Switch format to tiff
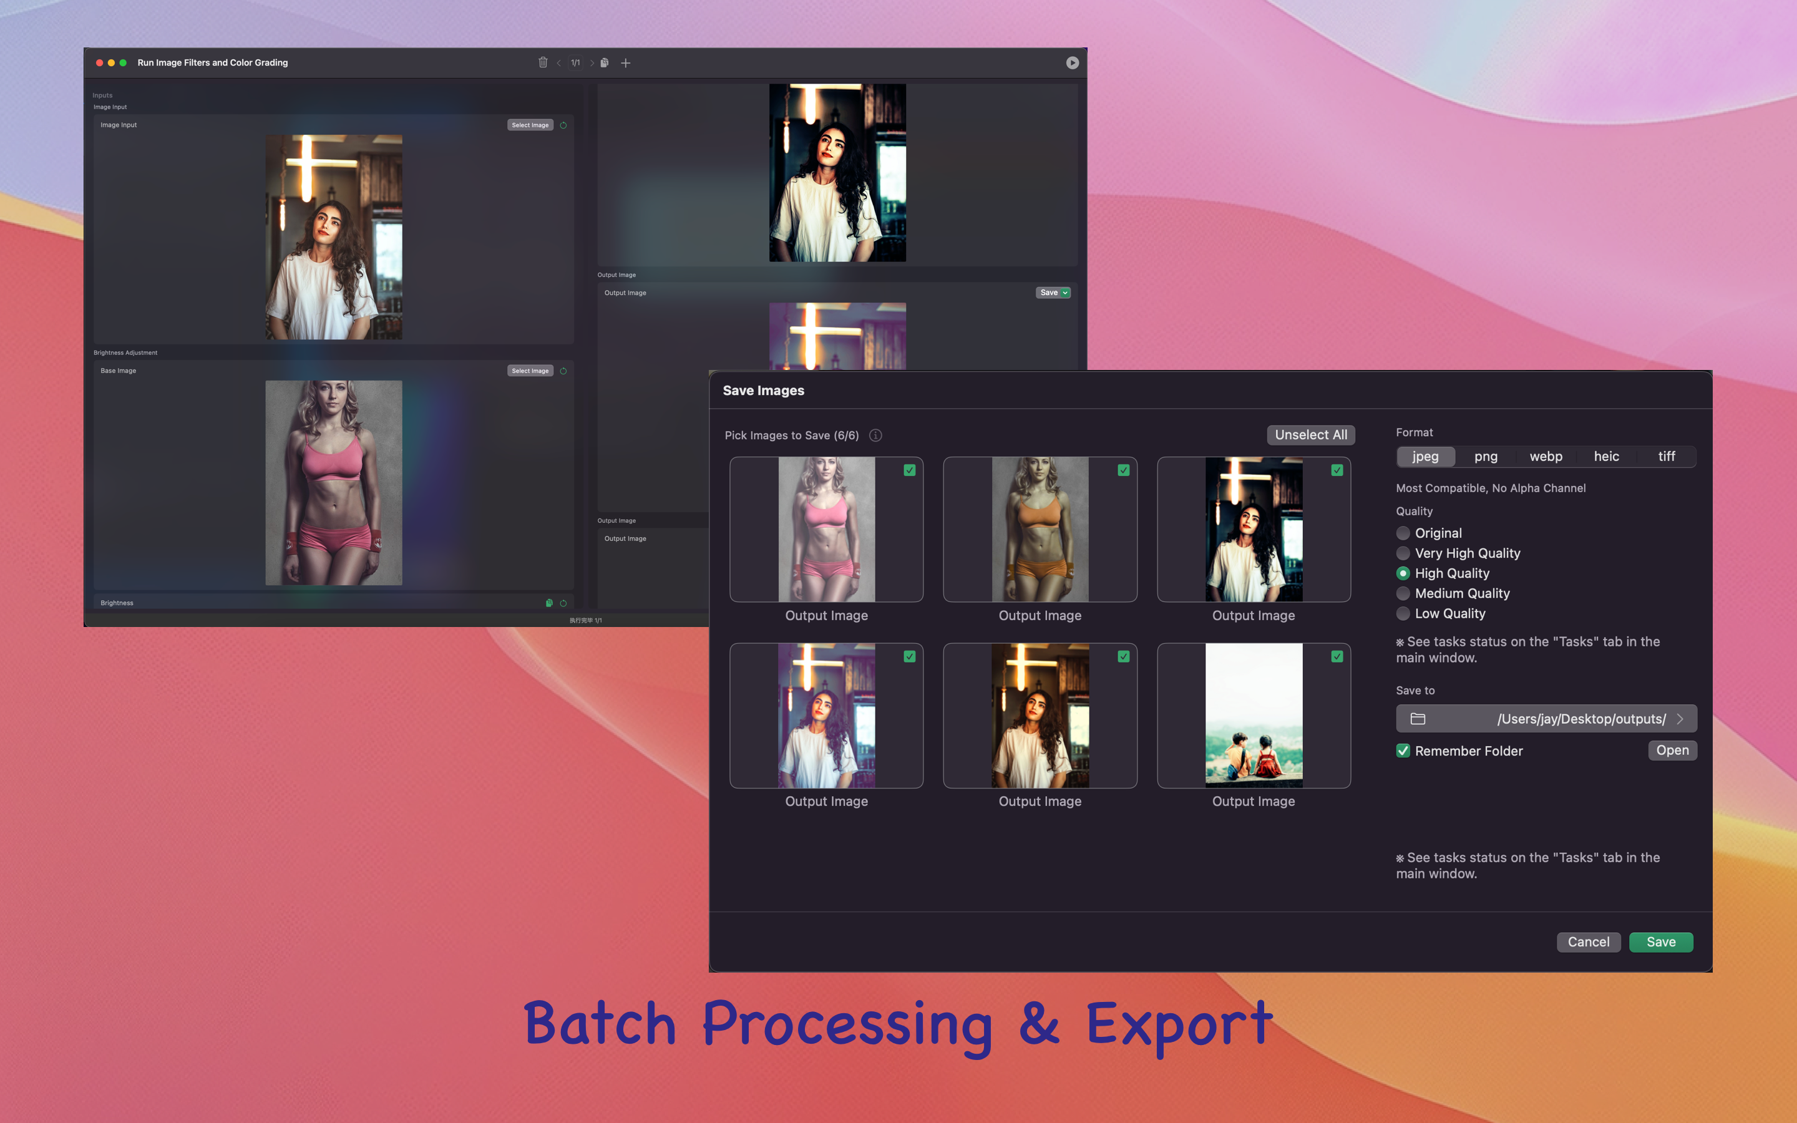The height and width of the screenshot is (1123, 1797). coord(1667,457)
